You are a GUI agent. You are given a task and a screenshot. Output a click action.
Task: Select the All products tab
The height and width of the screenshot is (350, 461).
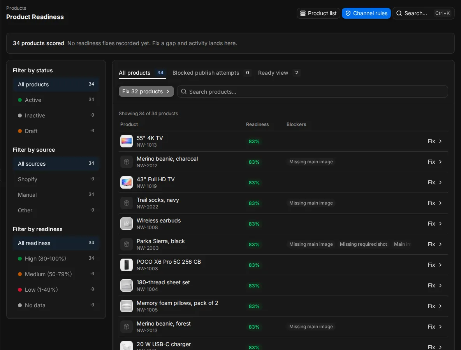pos(142,73)
